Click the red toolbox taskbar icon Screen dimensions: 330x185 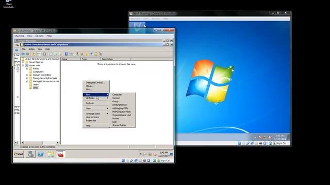60,154
